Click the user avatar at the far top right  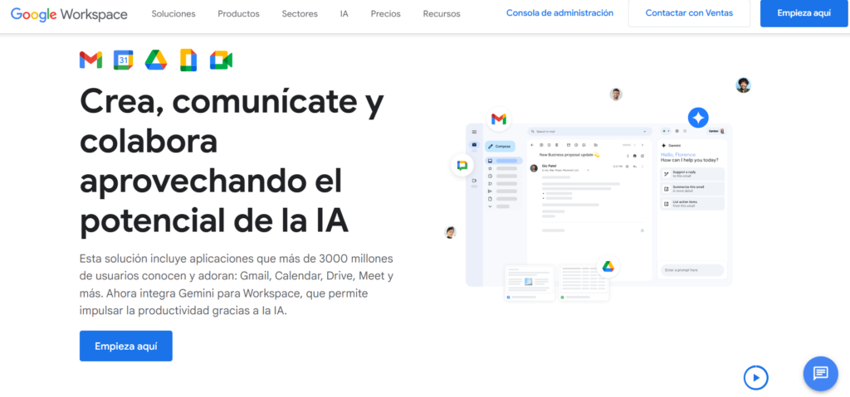pos(743,85)
